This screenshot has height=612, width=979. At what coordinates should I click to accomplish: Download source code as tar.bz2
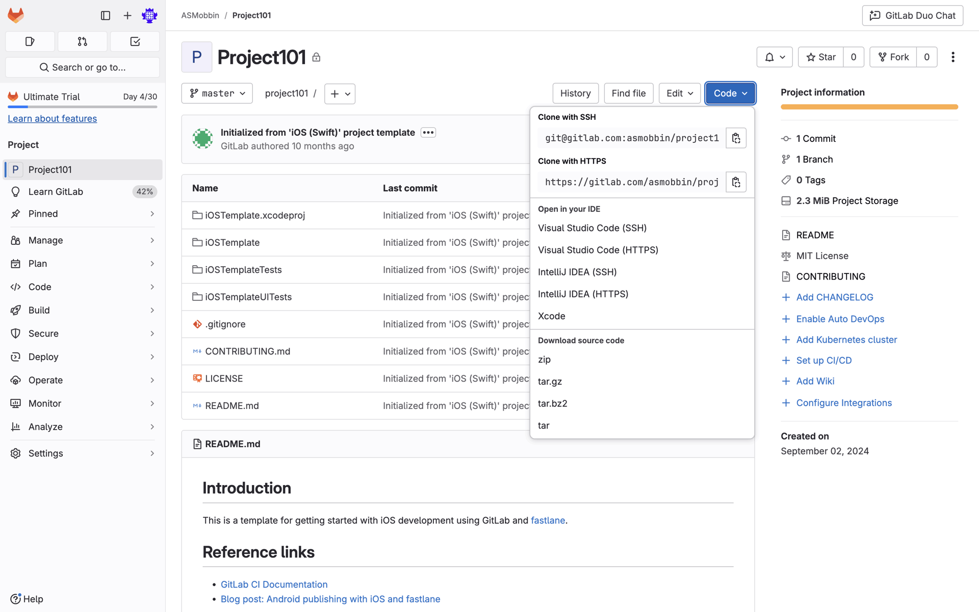642,403
